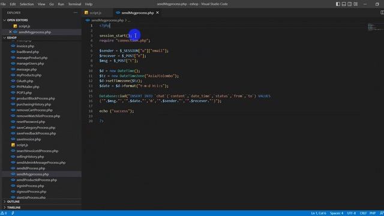
Task: Change file encoding UTF-8
Action: point(352,214)
